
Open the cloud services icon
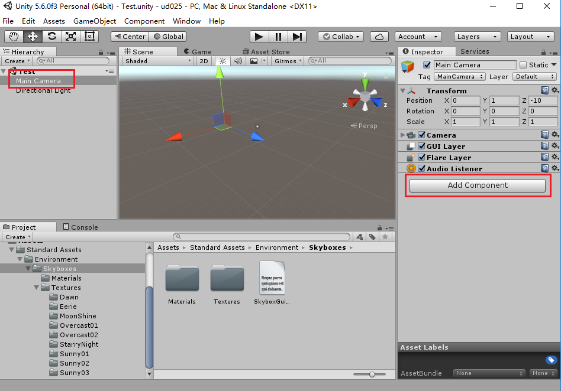point(379,37)
